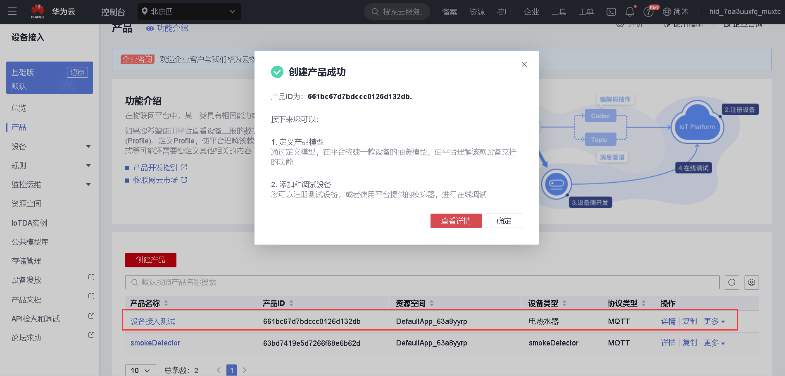Sort by 产品名称 column

click(166, 303)
